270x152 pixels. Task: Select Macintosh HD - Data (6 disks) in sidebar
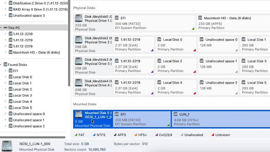coord(37,52)
